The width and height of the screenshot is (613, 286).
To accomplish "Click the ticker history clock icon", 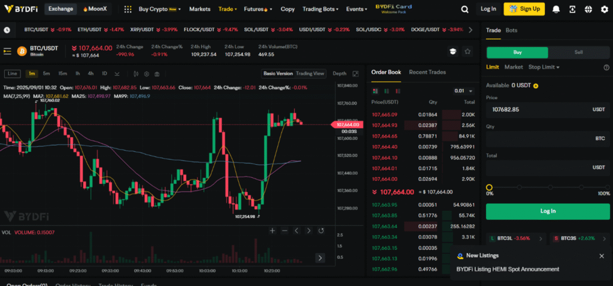I will tap(7, 30).
